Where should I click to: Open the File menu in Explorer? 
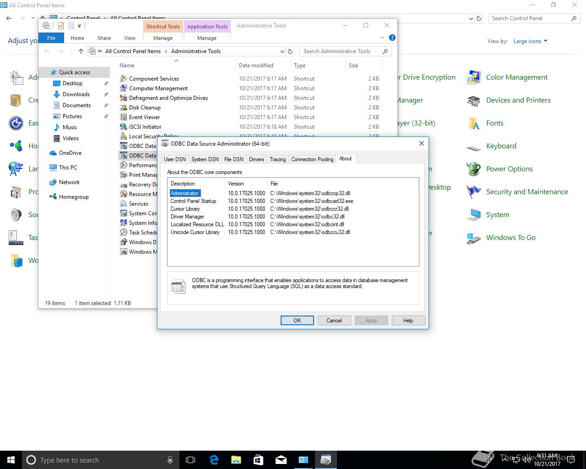[51, 38]
